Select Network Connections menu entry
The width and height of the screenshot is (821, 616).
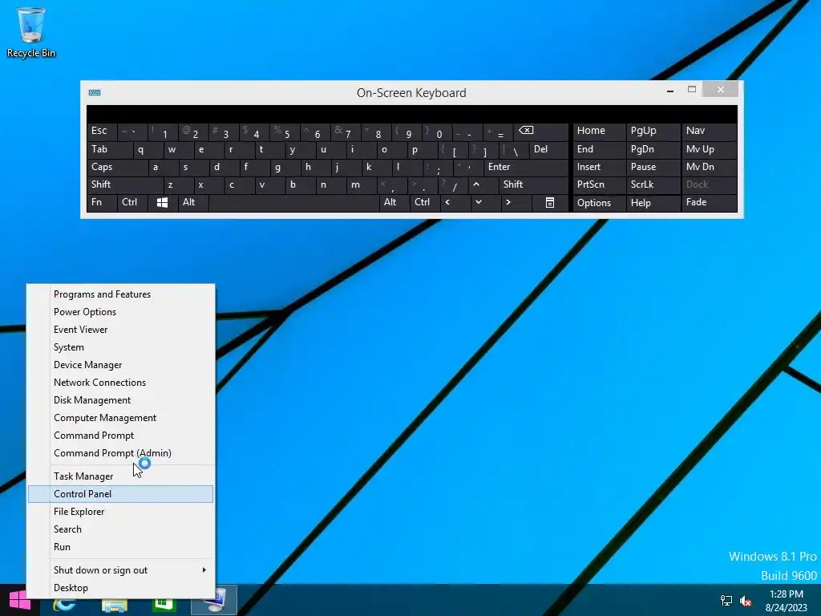tap(120, 383)
